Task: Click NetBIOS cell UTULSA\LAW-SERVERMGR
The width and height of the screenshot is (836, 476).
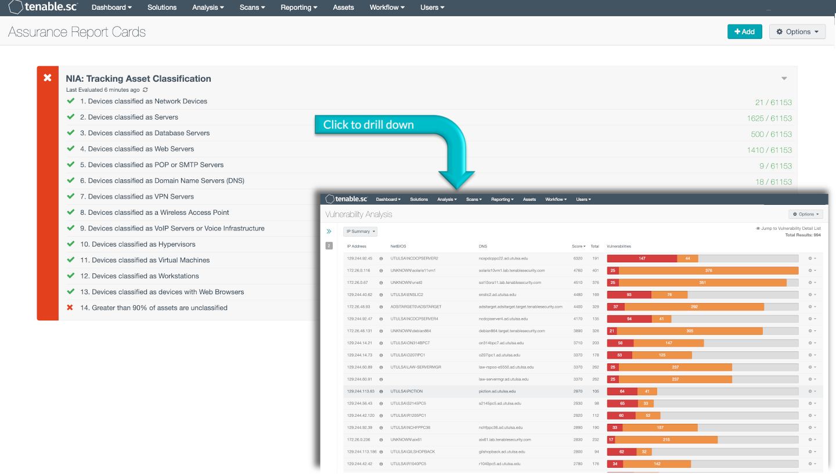Action: (416, 367)
